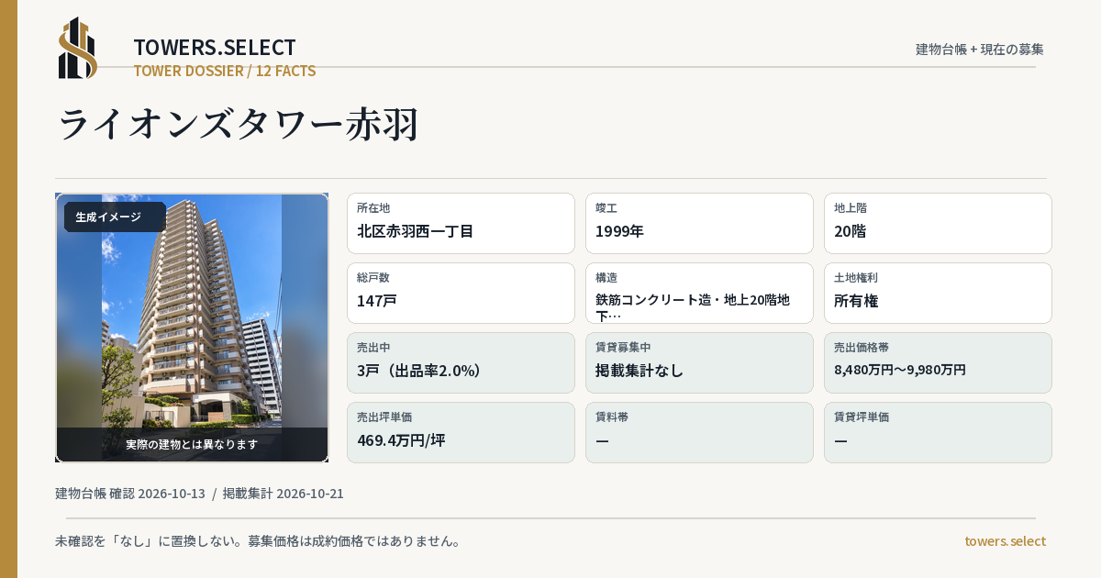Screen dimensions: 1101x578
Task: Click the TOWERS.SELECT brand title
Action: tap(215, 48)
